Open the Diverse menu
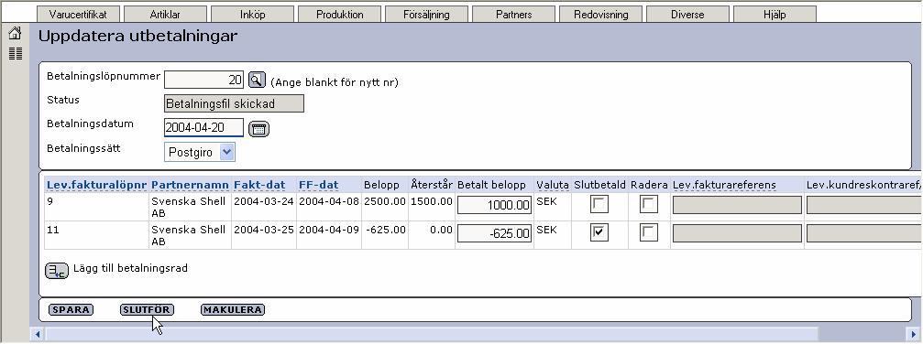923x344 pixels. pos(687,15)
